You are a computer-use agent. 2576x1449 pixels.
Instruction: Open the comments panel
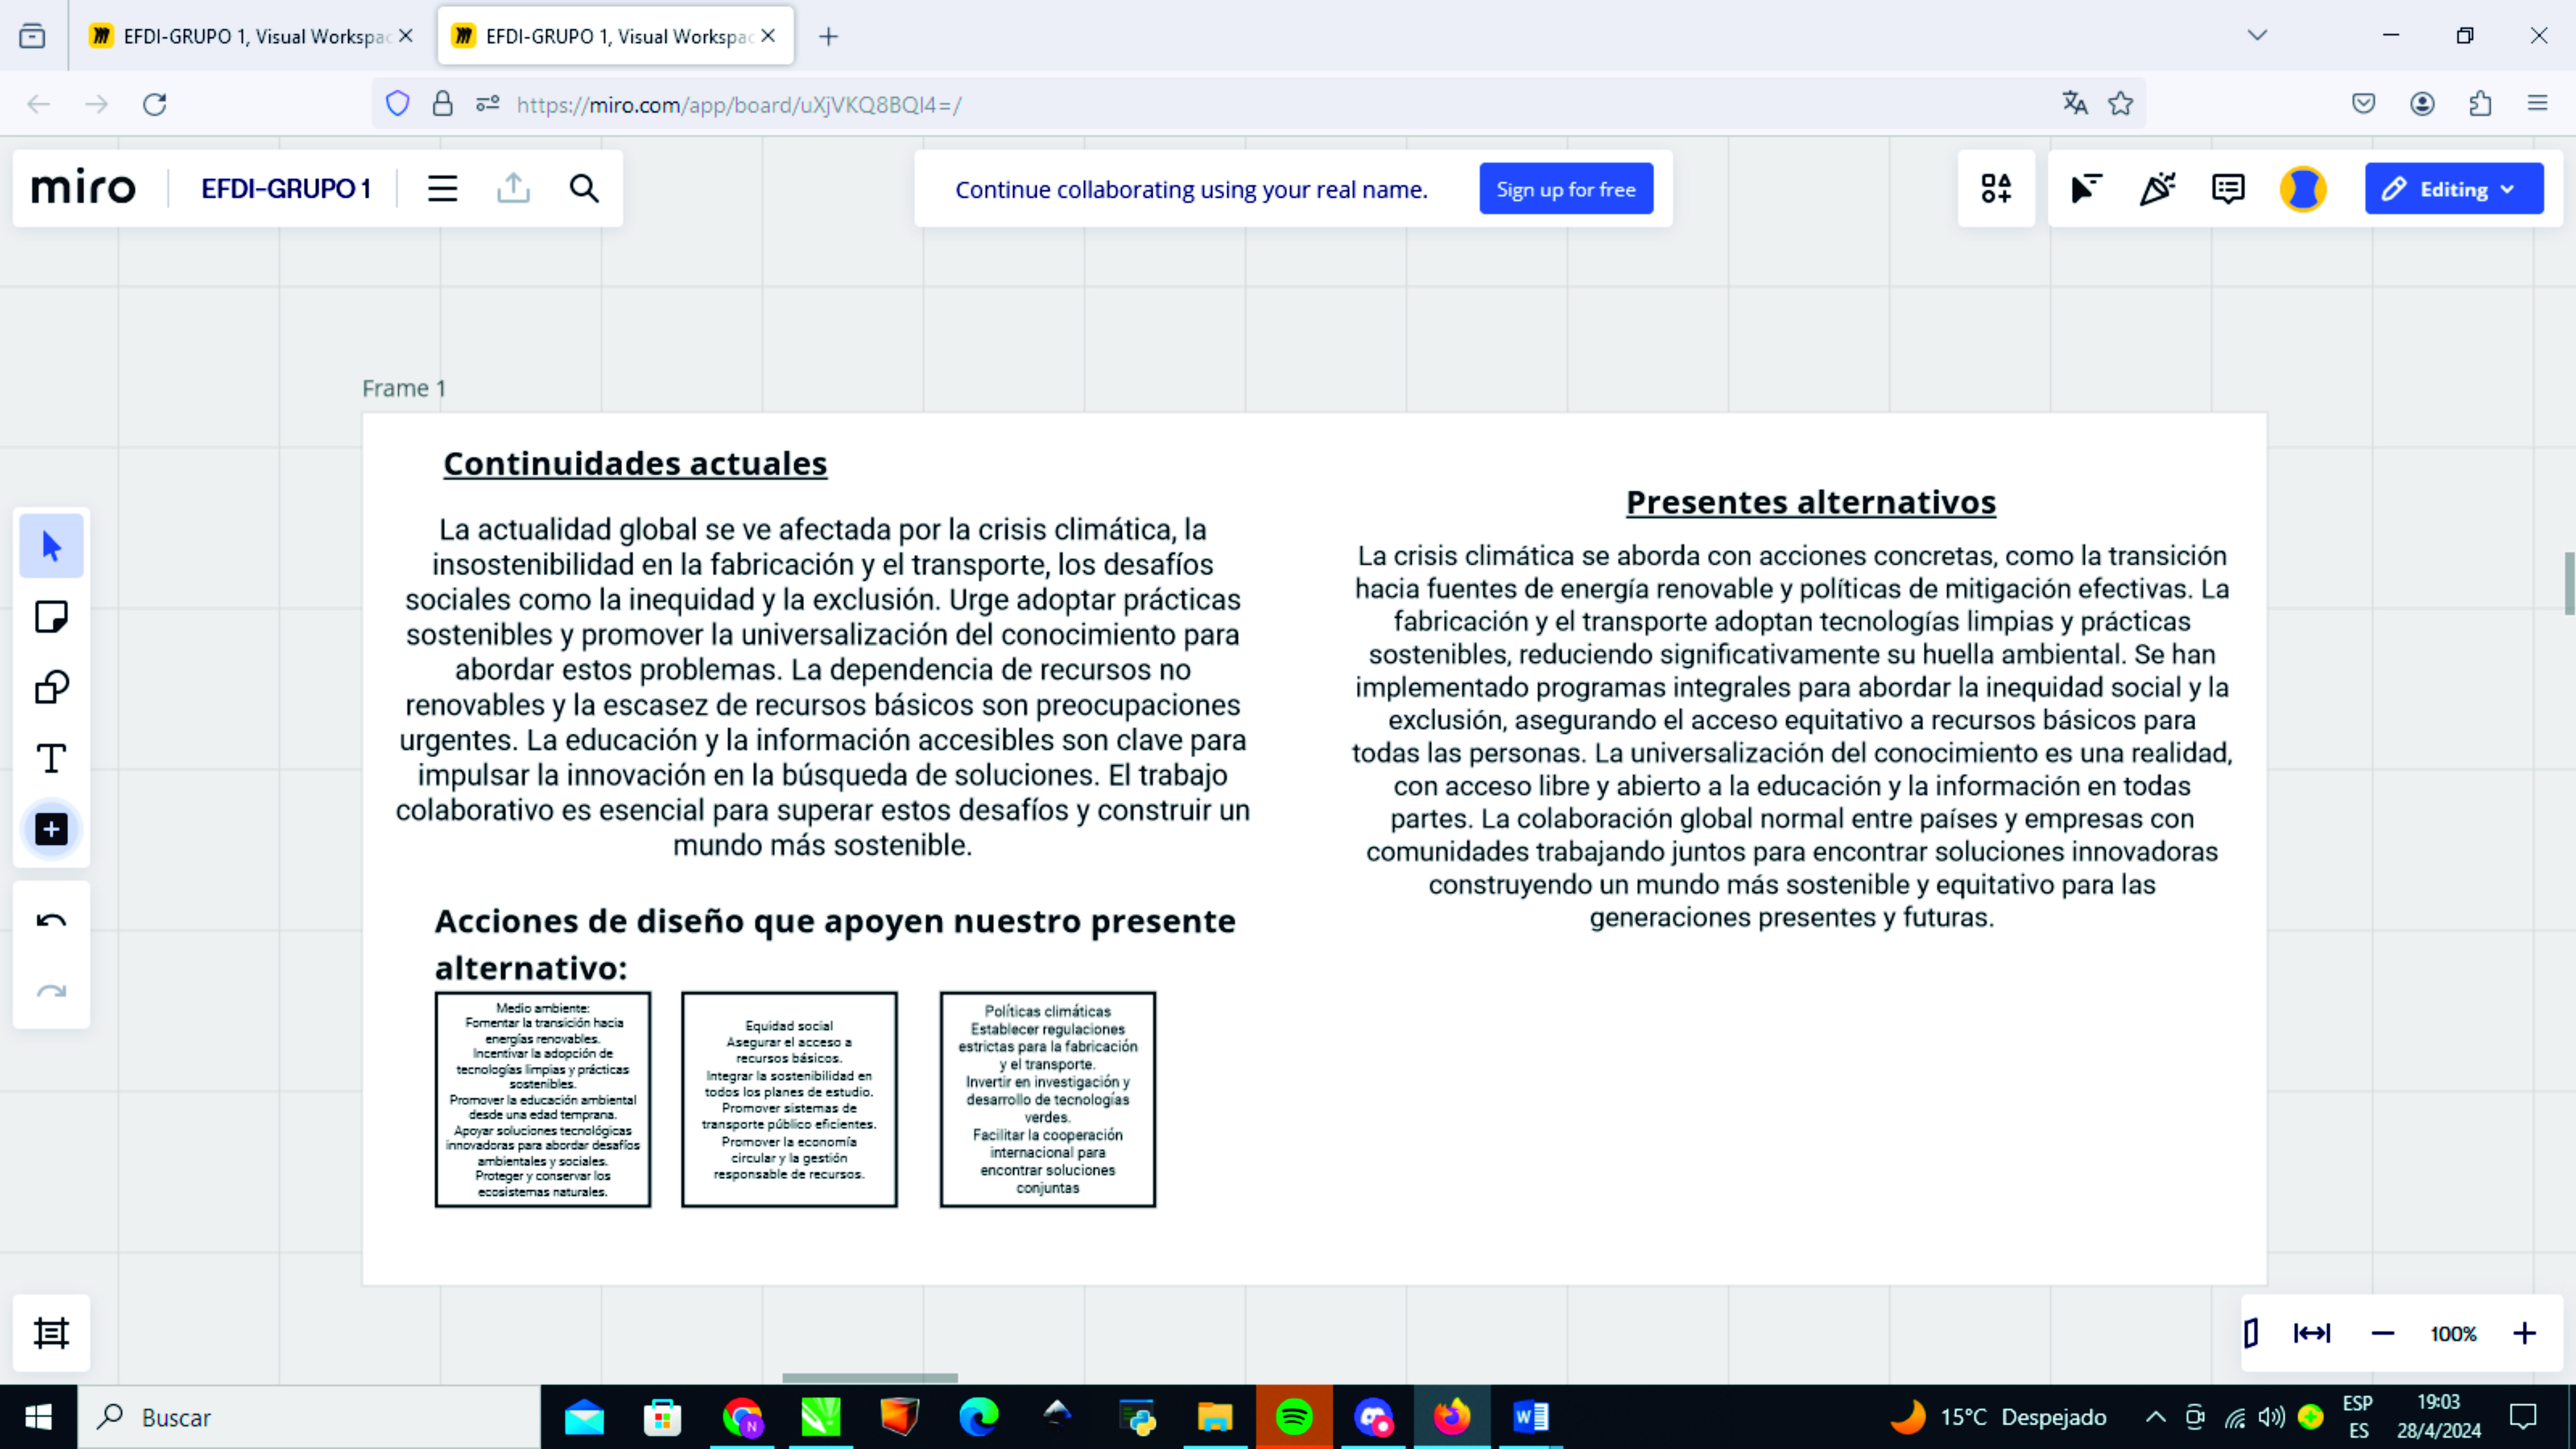pyautogui.click(x=2228, y=189)
